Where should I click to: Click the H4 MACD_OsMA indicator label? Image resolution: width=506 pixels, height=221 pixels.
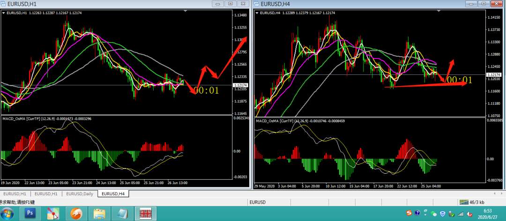coord(300,121)
